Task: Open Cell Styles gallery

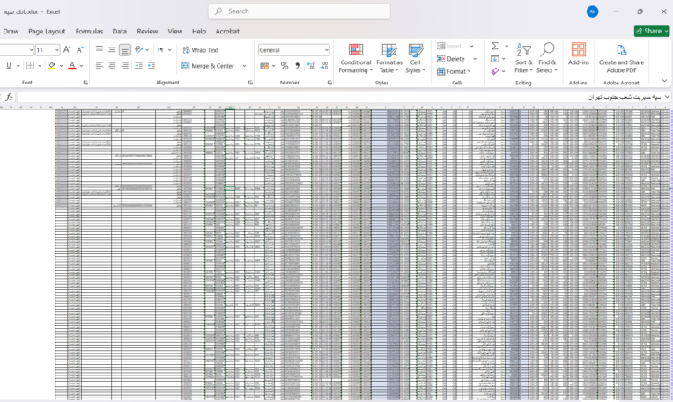Action: click(x=415, y=59)
